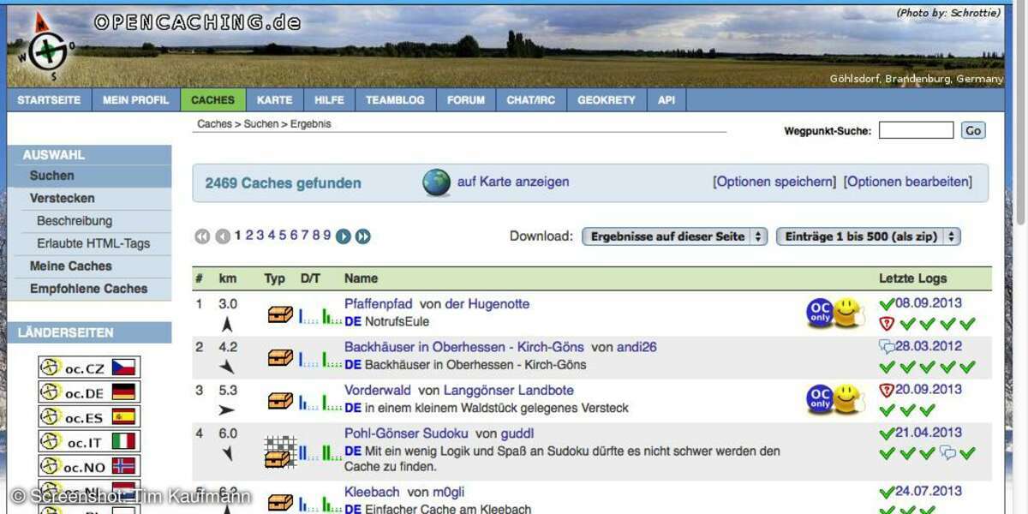Click the smiley icon on Vorderwald row
1028x514 pixels.
pyautogui.click(x=847, y=399)
